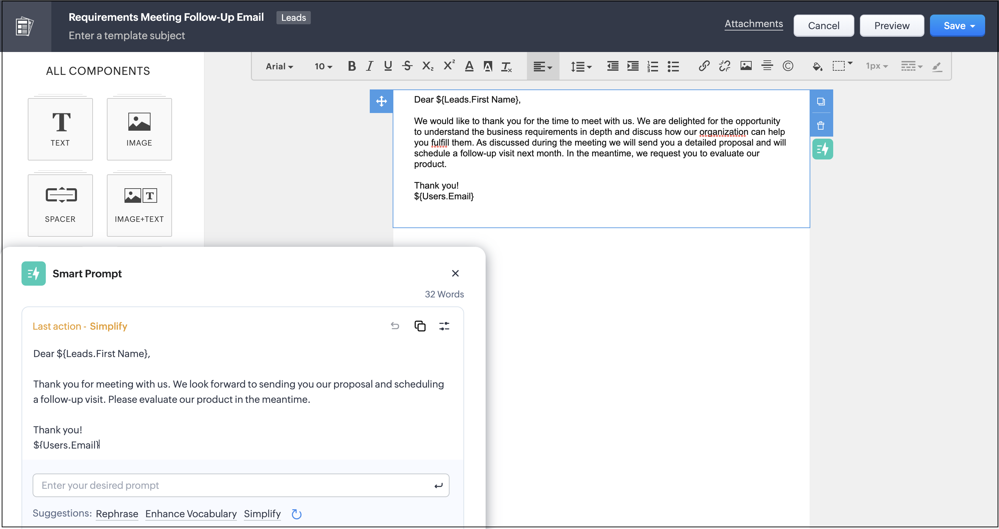The width and height of the screenshot is (999, 529).
Task: Click the Preview button
Action: pos(891,26)
